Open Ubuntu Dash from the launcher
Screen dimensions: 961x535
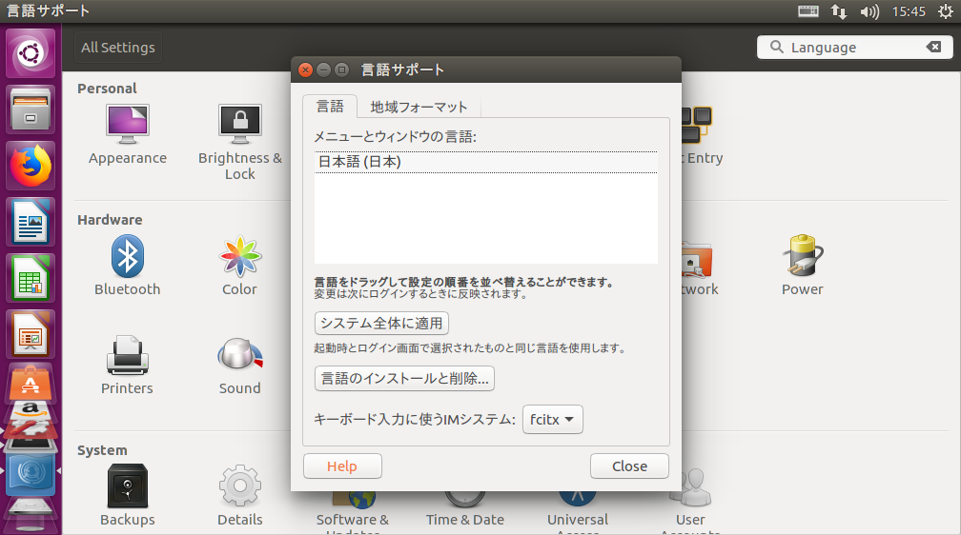point(31,53)
